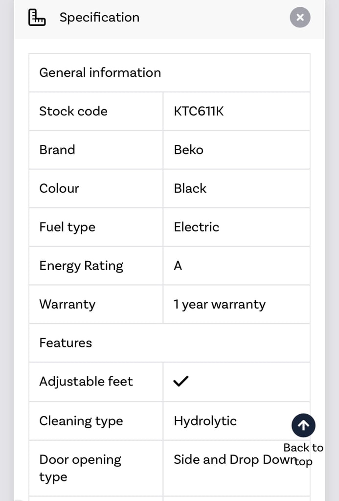Select the Door opening type label
Screen dimensions: 339x501
click(x=80, y=468)
